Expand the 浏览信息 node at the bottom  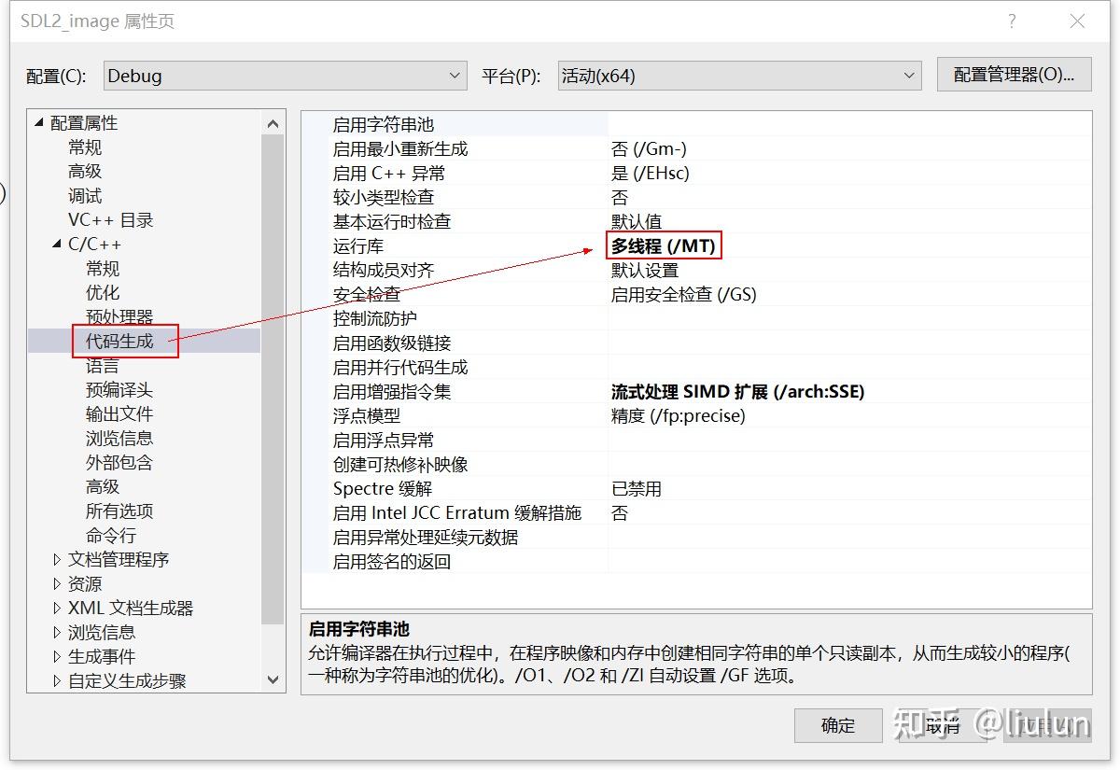click(x=58, y=632)
